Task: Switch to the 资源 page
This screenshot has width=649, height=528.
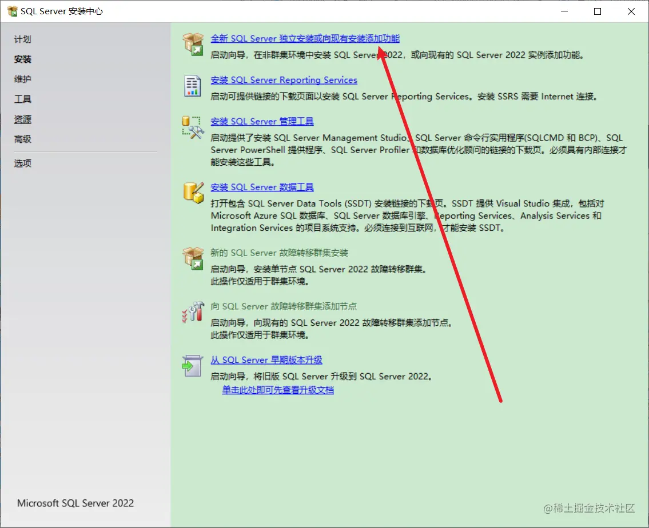Action: coord(22,119)
